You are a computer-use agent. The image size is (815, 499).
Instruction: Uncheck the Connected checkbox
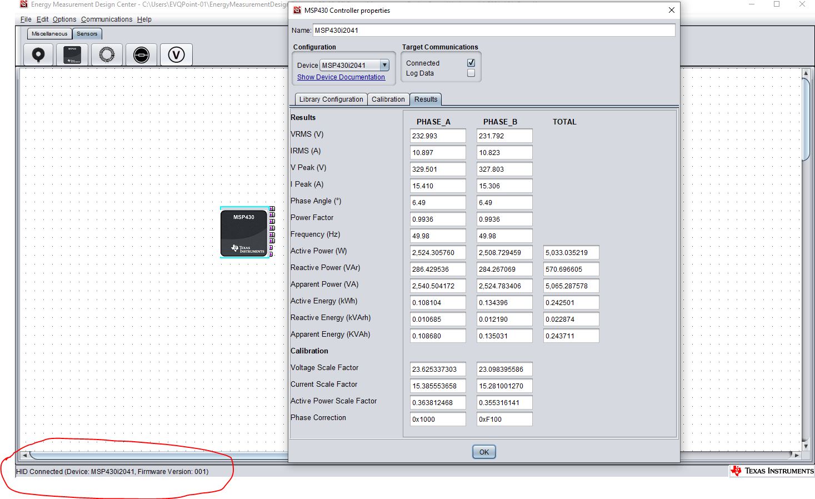[x=471, y=62]
